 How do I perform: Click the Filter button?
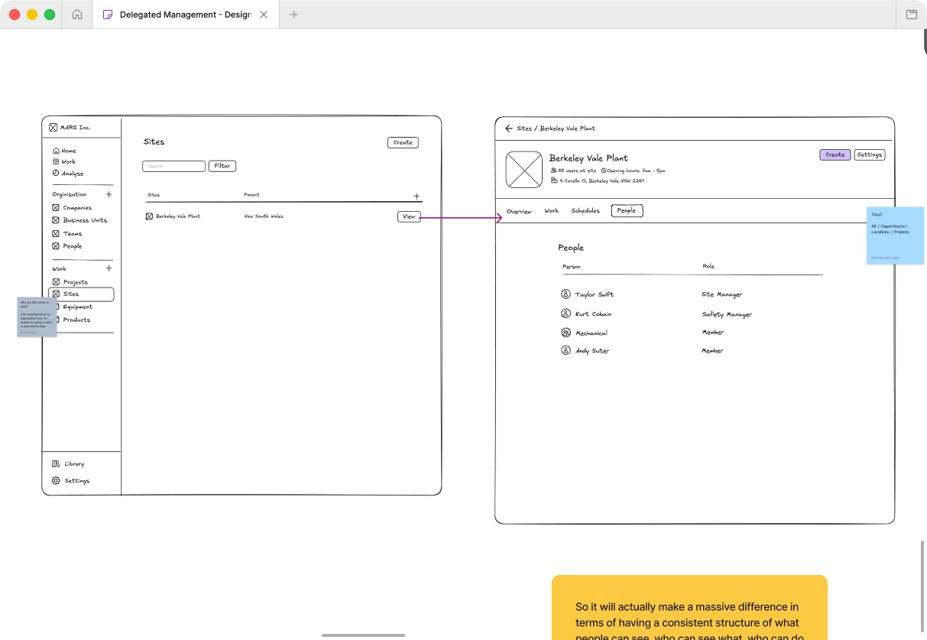pos(222,166)
